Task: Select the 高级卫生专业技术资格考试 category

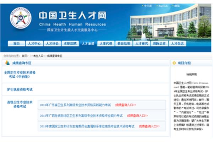Action: point(20,104)
